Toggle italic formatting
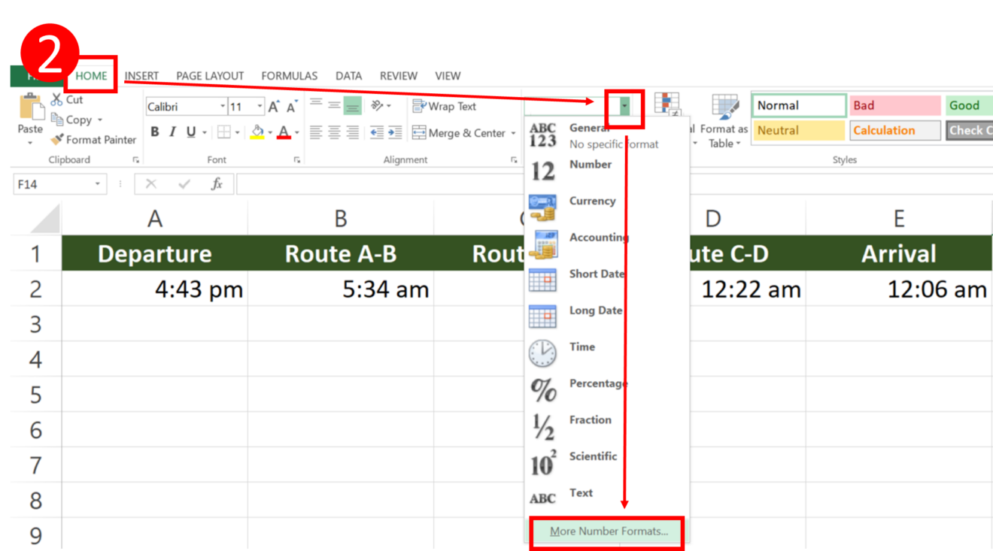993x551 pixels. tap(172, 132)
